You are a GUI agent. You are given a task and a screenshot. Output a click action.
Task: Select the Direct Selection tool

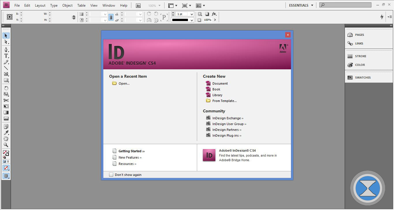[6, 42]
